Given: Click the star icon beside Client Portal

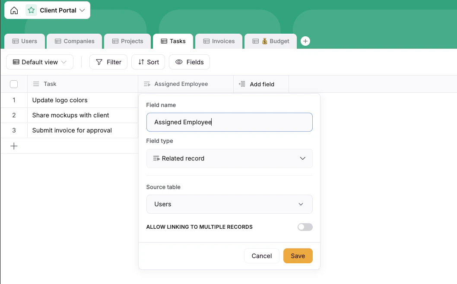Looking at the screenshot, I should pyautogui.click(x=31, y=10).
